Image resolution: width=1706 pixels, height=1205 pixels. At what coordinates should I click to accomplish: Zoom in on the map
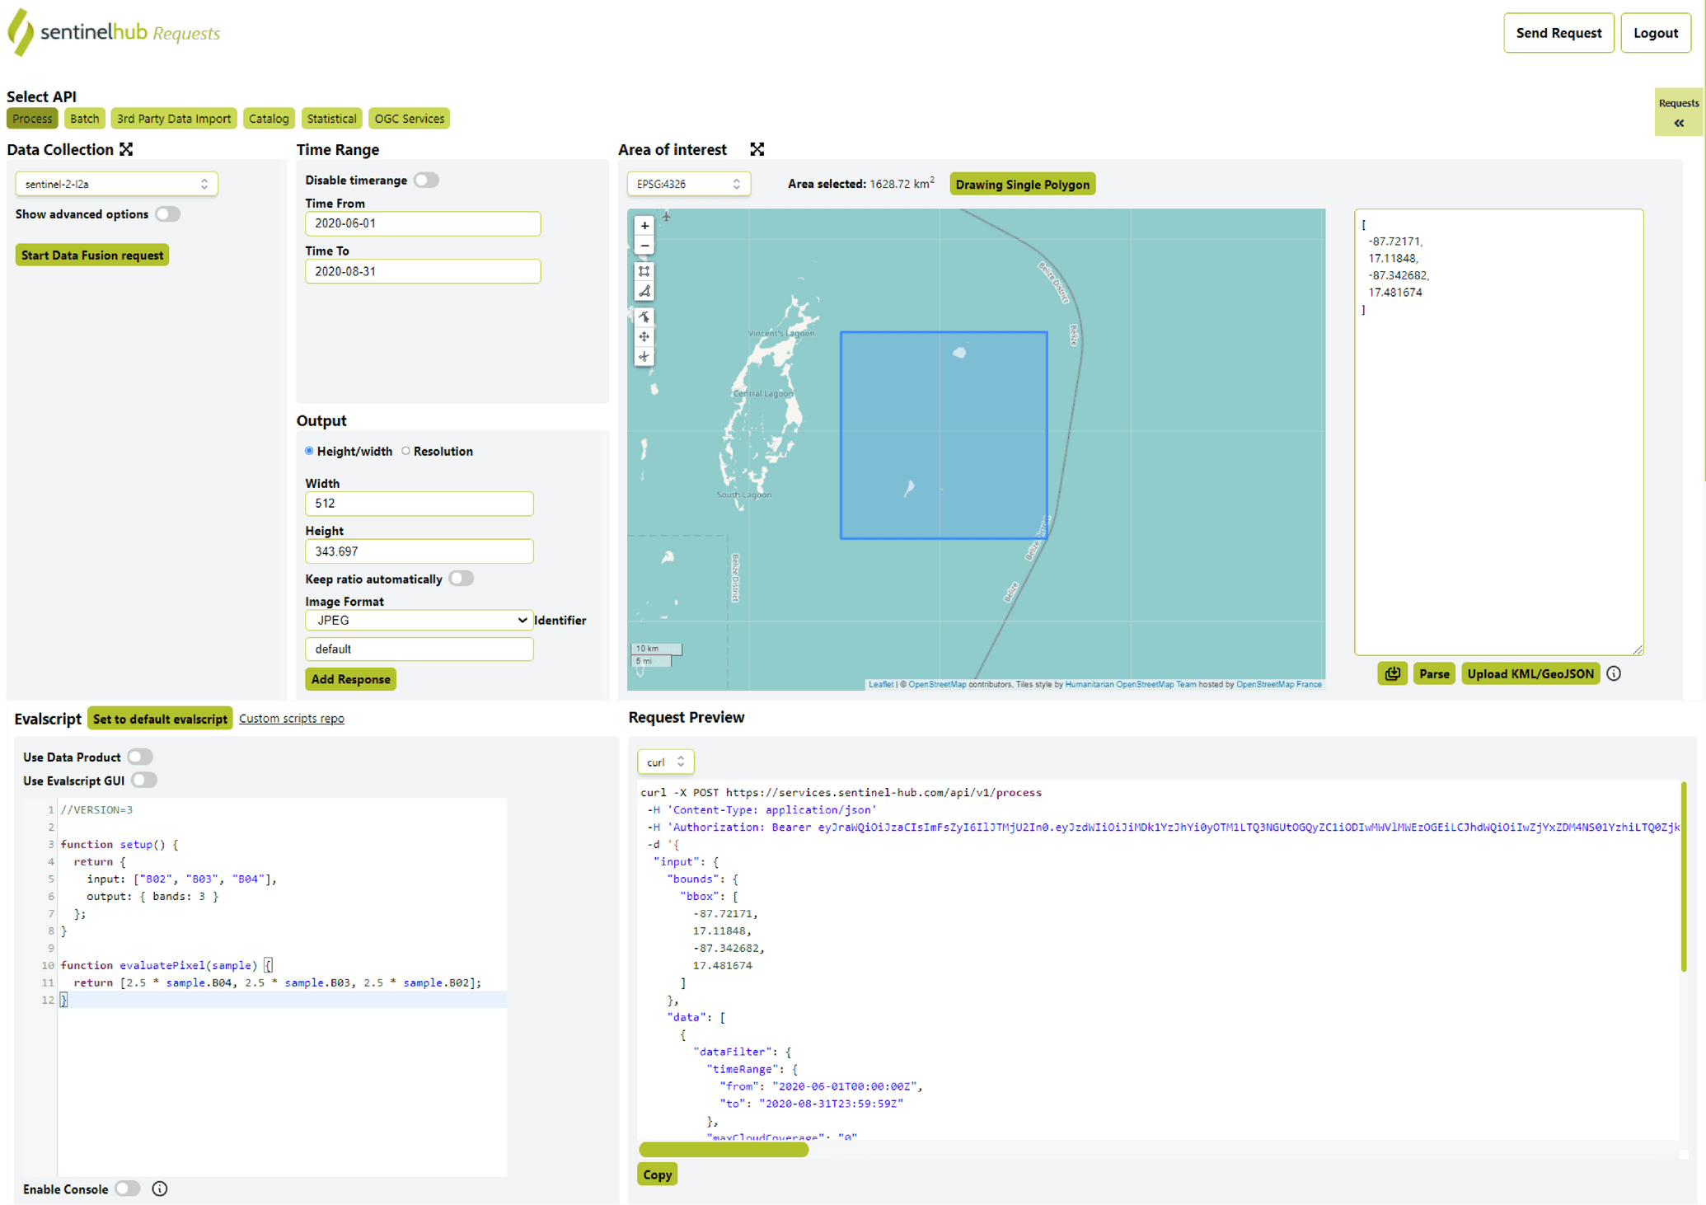(x=644, y=225)
